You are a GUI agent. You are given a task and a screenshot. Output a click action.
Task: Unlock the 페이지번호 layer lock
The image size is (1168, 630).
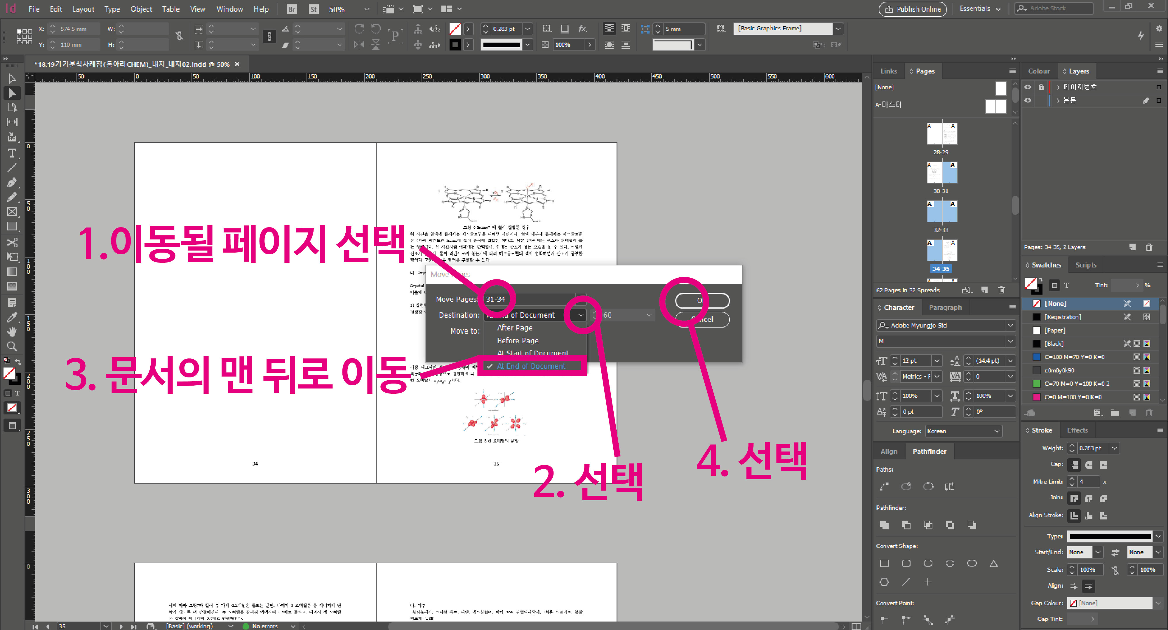pos(1041,87)
